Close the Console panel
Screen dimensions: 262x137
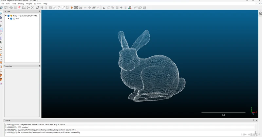257,120
